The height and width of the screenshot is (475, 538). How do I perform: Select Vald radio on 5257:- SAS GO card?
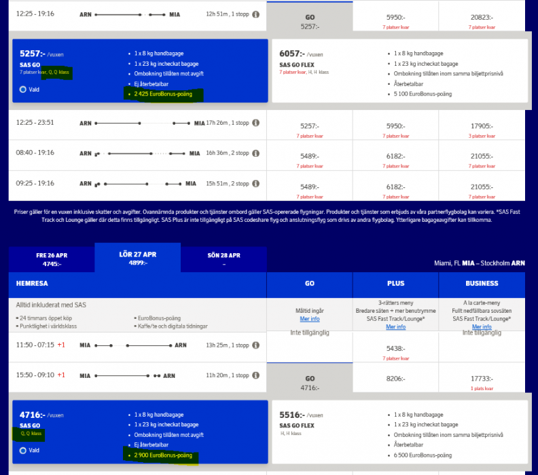tap(23, 89)
